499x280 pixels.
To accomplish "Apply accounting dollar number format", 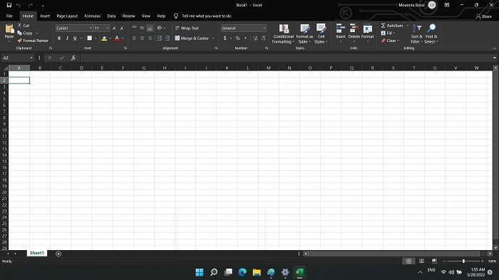I will click(225, 38).
